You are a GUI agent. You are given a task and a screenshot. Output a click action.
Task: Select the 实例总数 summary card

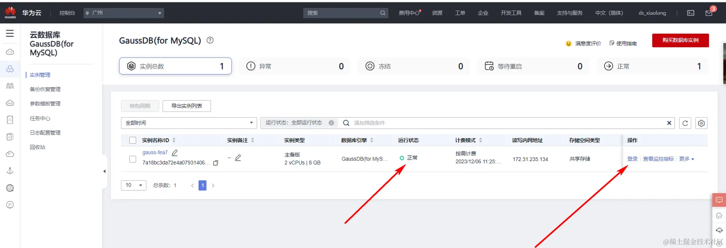click(x=175, y=66)
